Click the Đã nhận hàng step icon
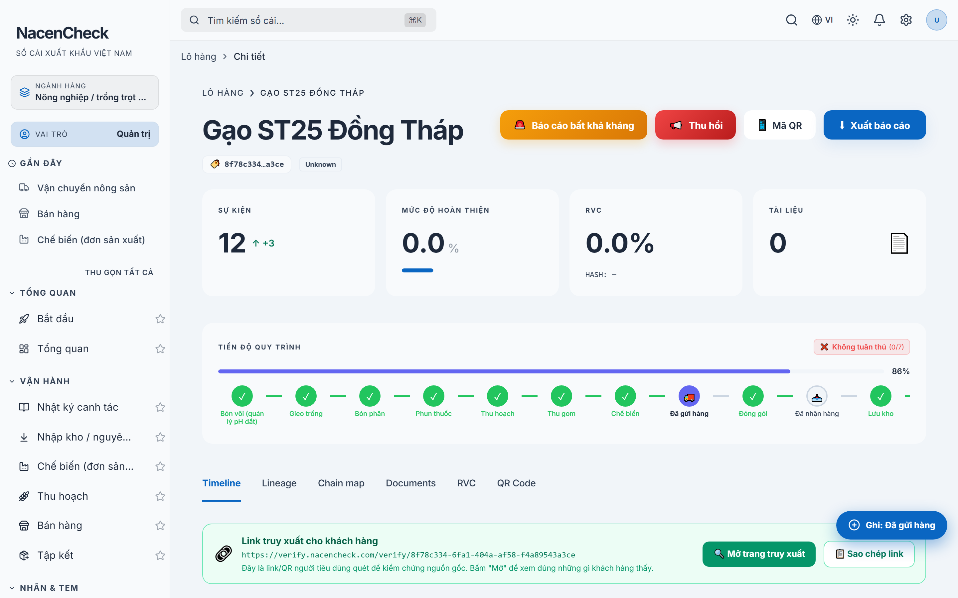The image size is (958, 598). [x=817, y=396]
